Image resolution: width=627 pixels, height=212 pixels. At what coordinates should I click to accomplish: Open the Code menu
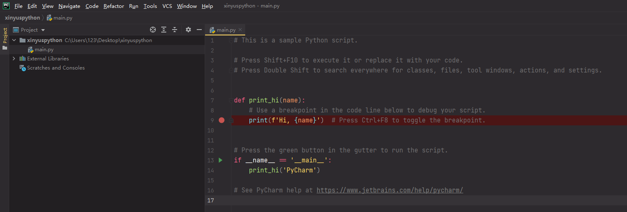(x=92, y=6)
